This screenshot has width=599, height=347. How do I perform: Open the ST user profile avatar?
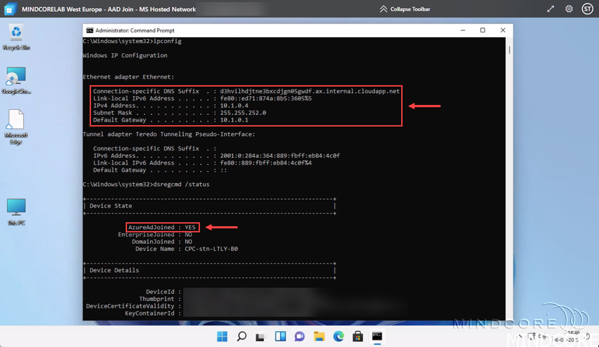587,9
